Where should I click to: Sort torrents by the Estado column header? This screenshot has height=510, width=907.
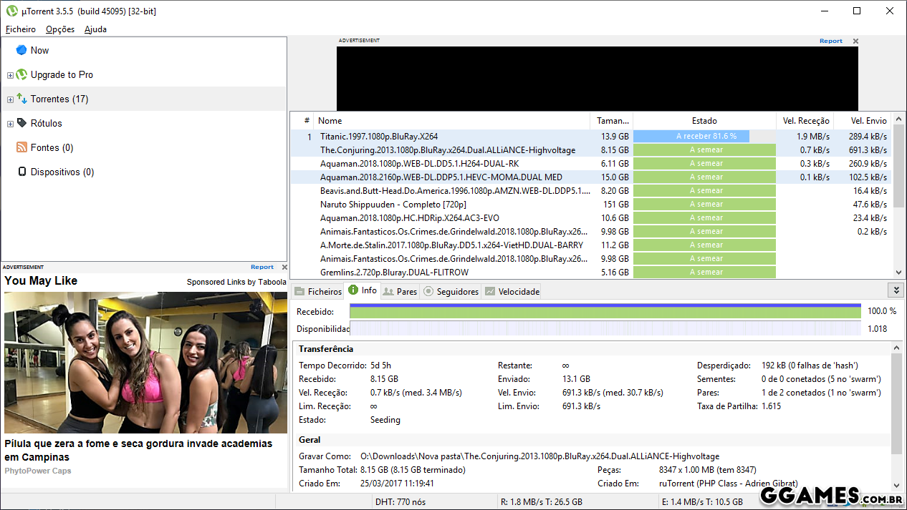click(x=704, y=121)
